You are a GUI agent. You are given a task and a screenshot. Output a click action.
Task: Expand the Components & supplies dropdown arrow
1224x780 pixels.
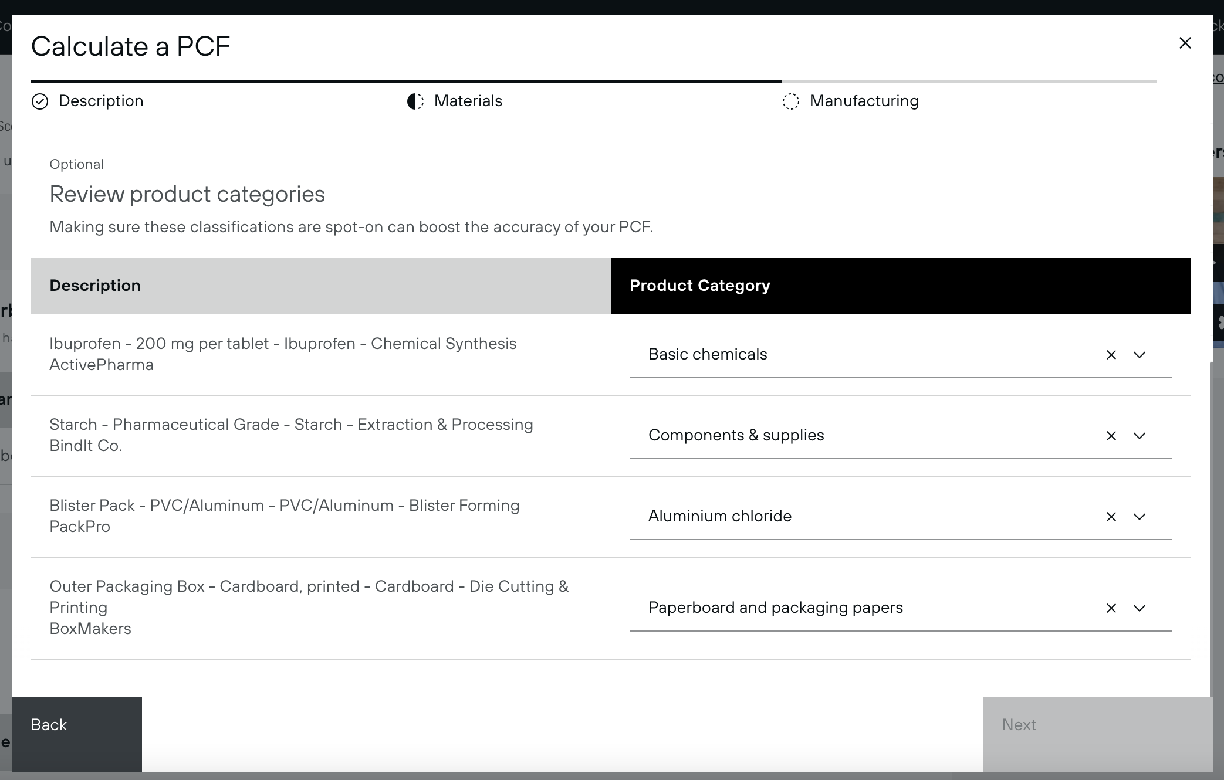click(1139, 436)
